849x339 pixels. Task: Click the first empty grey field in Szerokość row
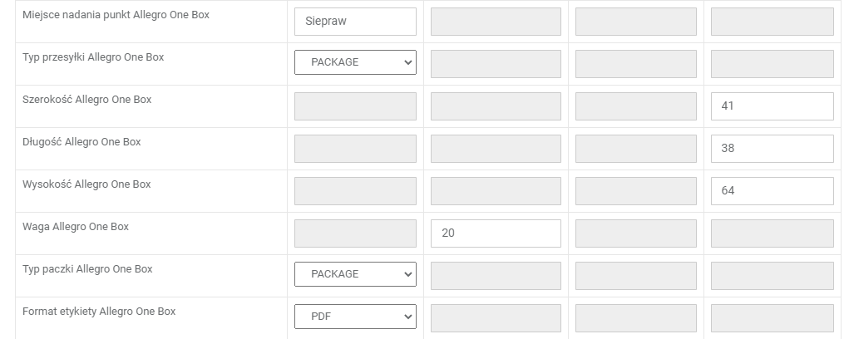[x=355, y=106]
